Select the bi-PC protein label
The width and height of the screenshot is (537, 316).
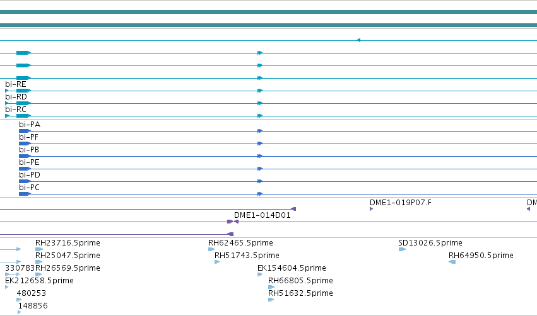[29, 188]
